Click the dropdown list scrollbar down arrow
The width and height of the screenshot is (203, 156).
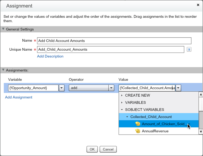pyautogui.click(x=201, y=132)
